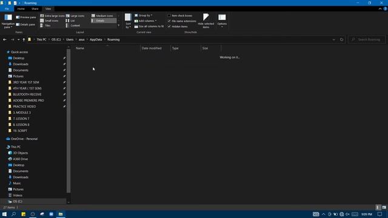388x218 pixels.
Task: Open the taskbar search icon
Action: (13, 214)
